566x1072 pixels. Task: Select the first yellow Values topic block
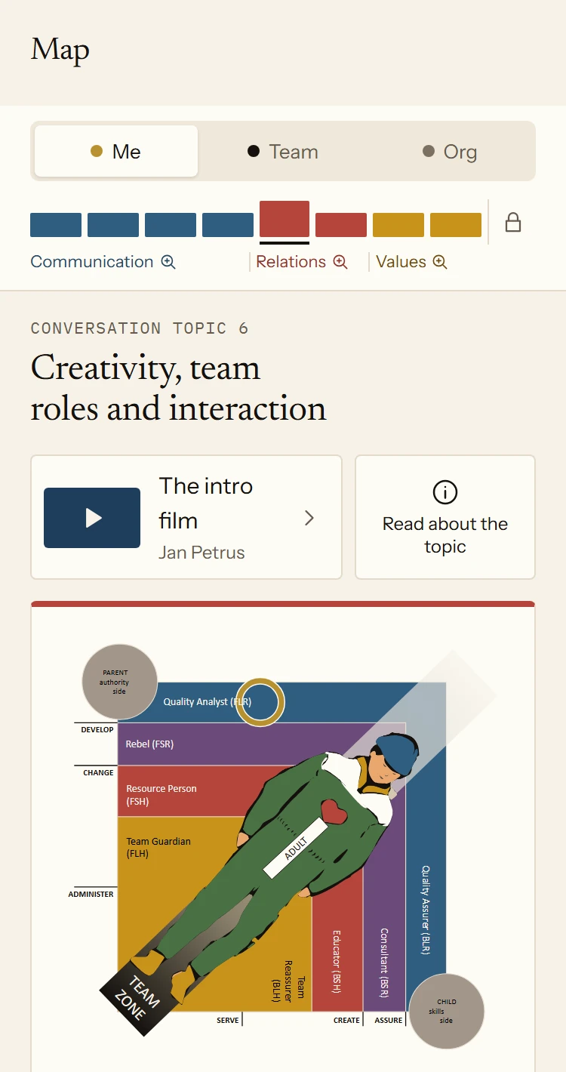[398, 225]
